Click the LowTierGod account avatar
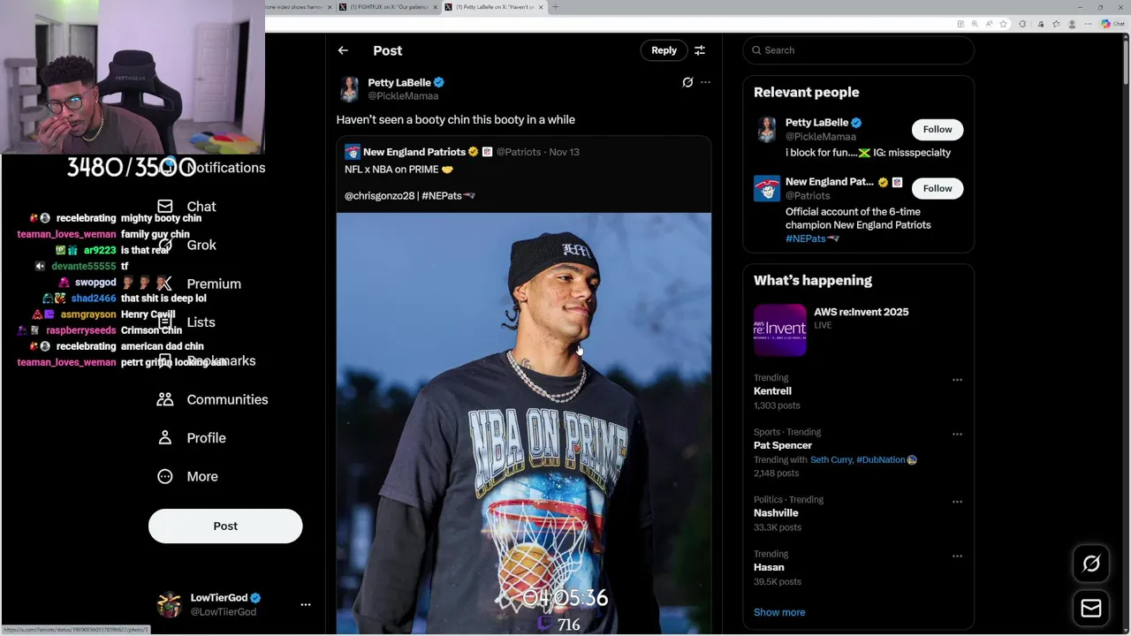This screenshot has height=636, width=1131. 169,604
